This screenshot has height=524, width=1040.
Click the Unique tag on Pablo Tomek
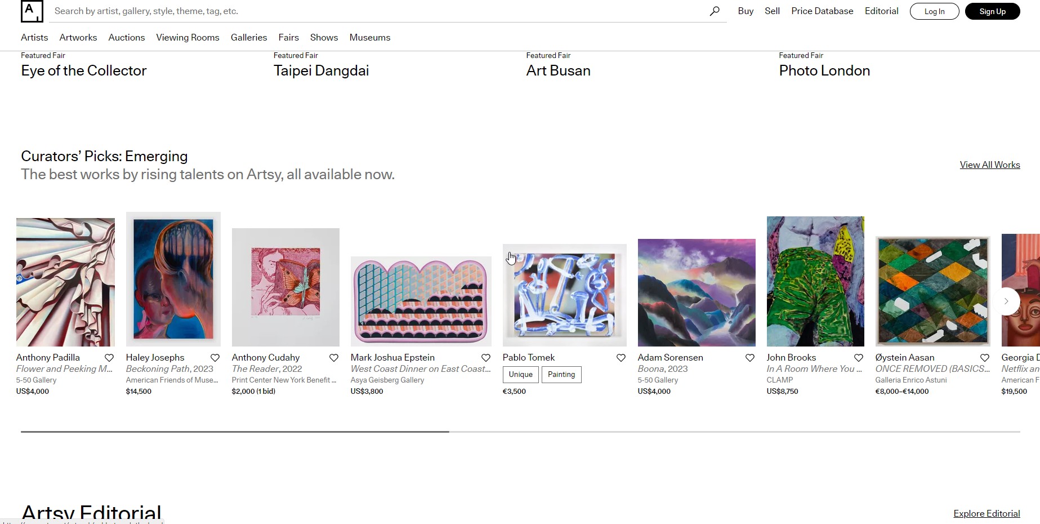tap(521, 375)
